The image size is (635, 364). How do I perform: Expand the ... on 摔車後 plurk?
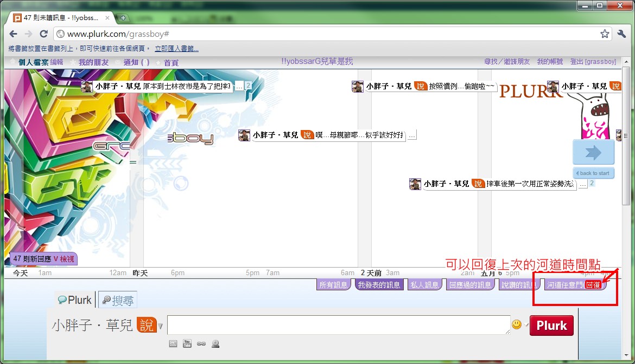(x=583, y=184)
